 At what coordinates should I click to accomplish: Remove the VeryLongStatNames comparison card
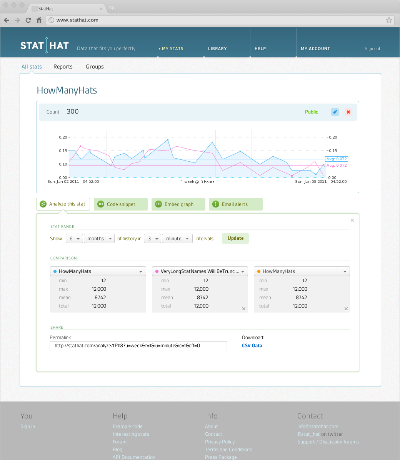[x=244, y=309]
